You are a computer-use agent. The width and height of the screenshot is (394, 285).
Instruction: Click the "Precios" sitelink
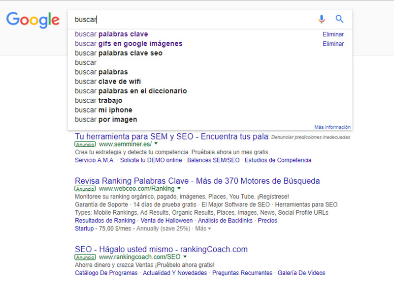click(267, 221)
